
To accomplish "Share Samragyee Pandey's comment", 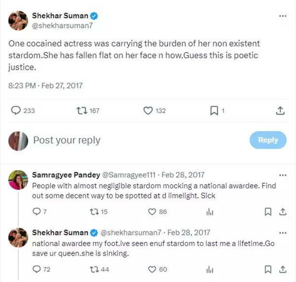I will pyautogui.click(x=282, y=211).
